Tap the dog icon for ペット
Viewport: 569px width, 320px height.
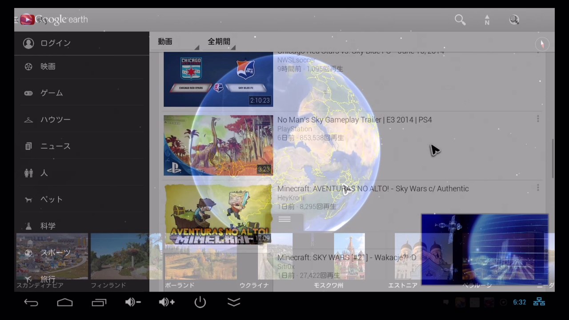(28, 200)
